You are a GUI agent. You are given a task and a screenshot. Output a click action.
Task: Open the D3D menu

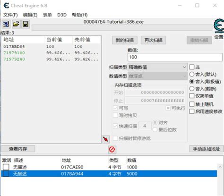click(62, 15)
